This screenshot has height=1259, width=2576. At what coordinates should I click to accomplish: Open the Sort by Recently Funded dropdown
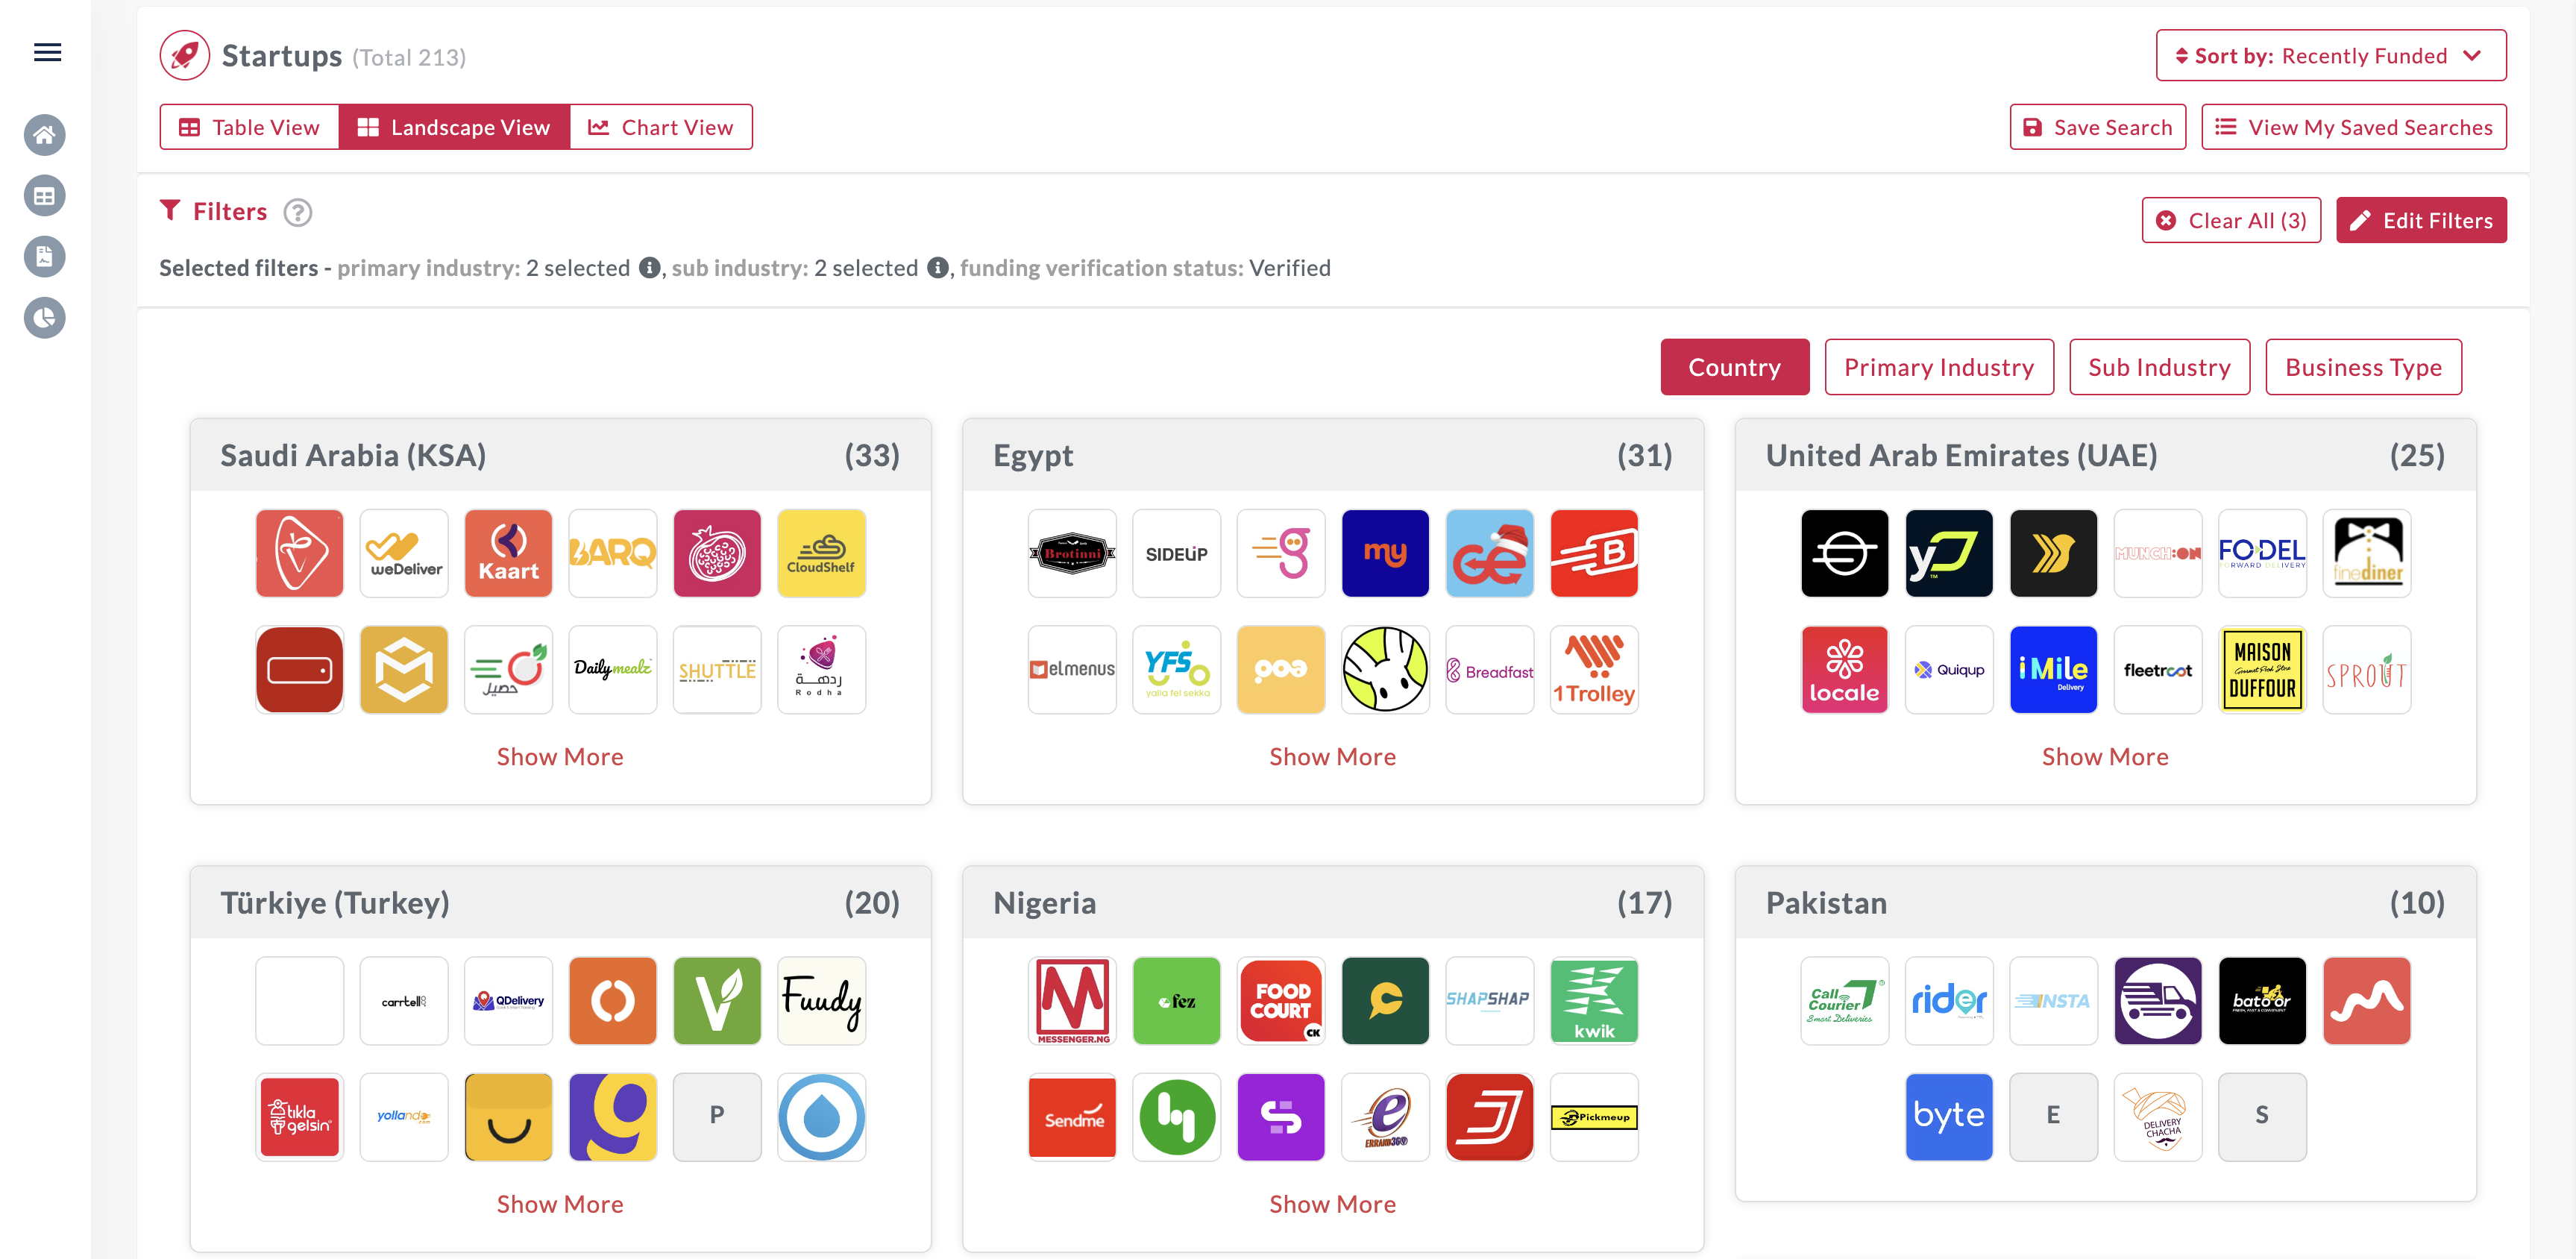(x=2330, y=56)
